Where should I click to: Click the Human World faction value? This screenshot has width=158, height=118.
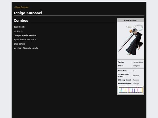[x=138, y=62]
